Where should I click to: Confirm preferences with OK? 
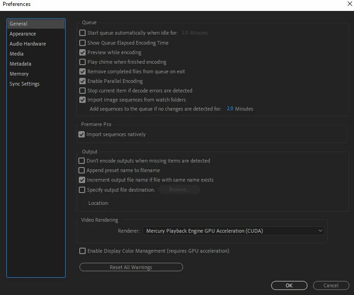[289, 285]
